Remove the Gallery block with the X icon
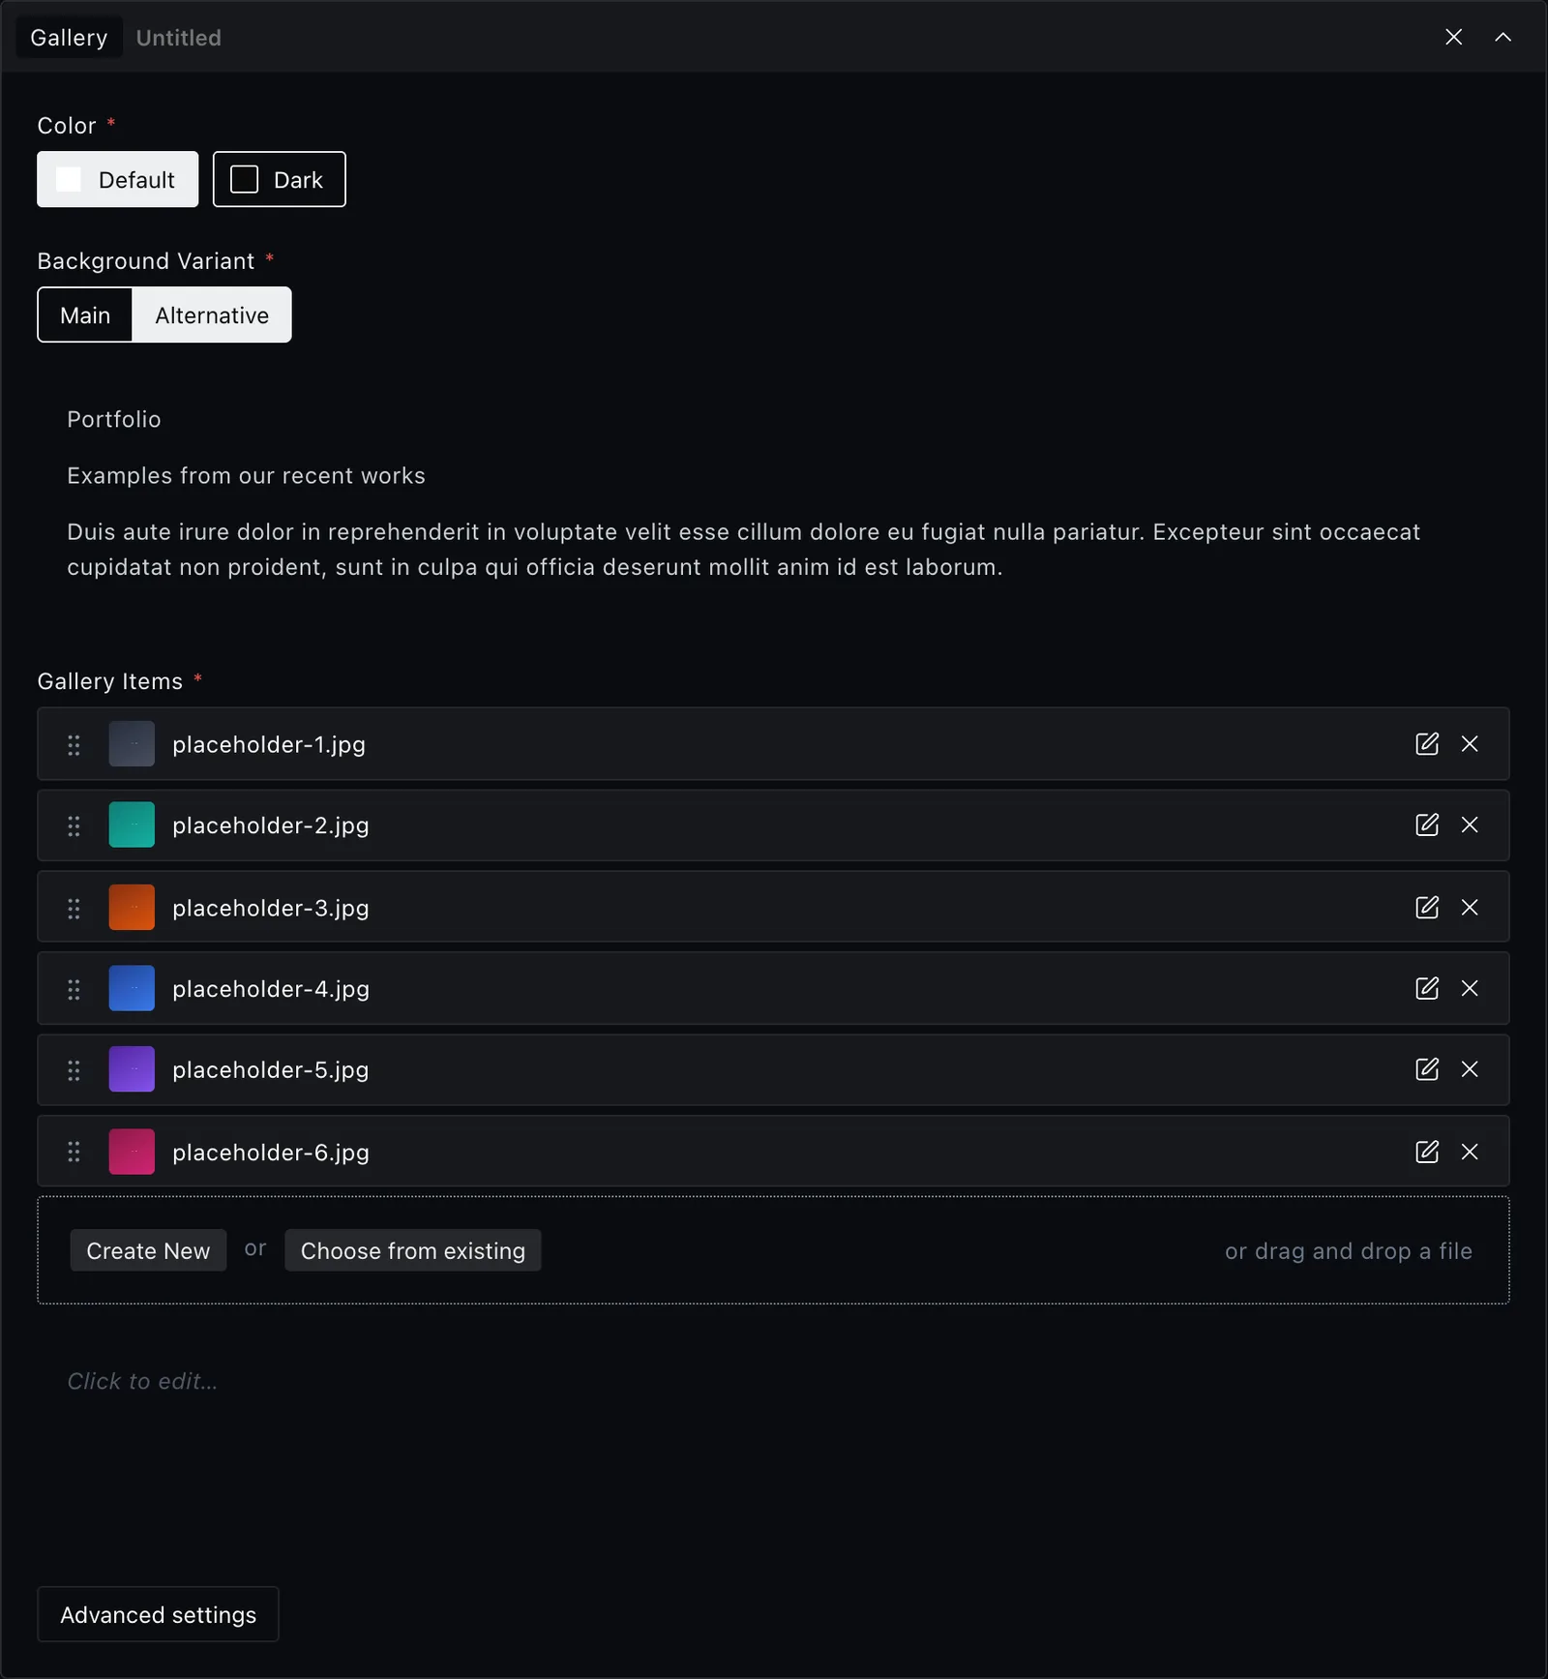The height and width of the screenshot is (1679, 1548). click(1453, 37)
